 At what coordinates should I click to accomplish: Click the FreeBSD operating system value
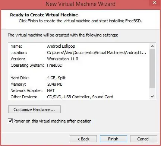[x=55, y=65]
